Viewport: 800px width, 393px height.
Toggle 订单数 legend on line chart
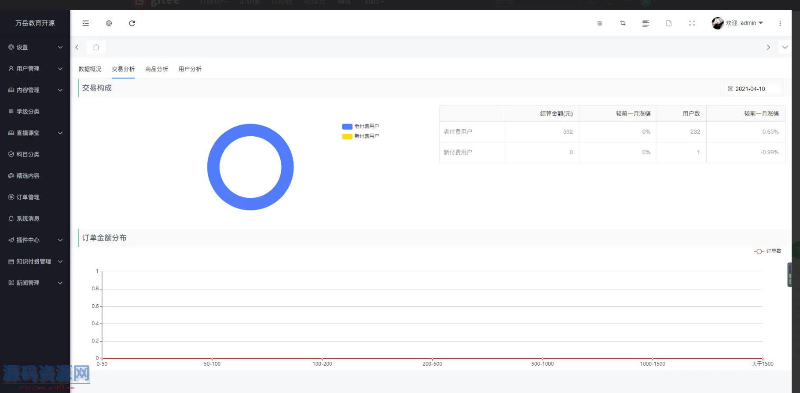768,251
